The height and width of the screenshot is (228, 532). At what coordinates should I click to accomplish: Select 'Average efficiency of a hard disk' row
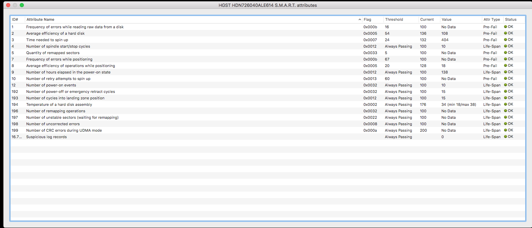(x=268, y=33)
